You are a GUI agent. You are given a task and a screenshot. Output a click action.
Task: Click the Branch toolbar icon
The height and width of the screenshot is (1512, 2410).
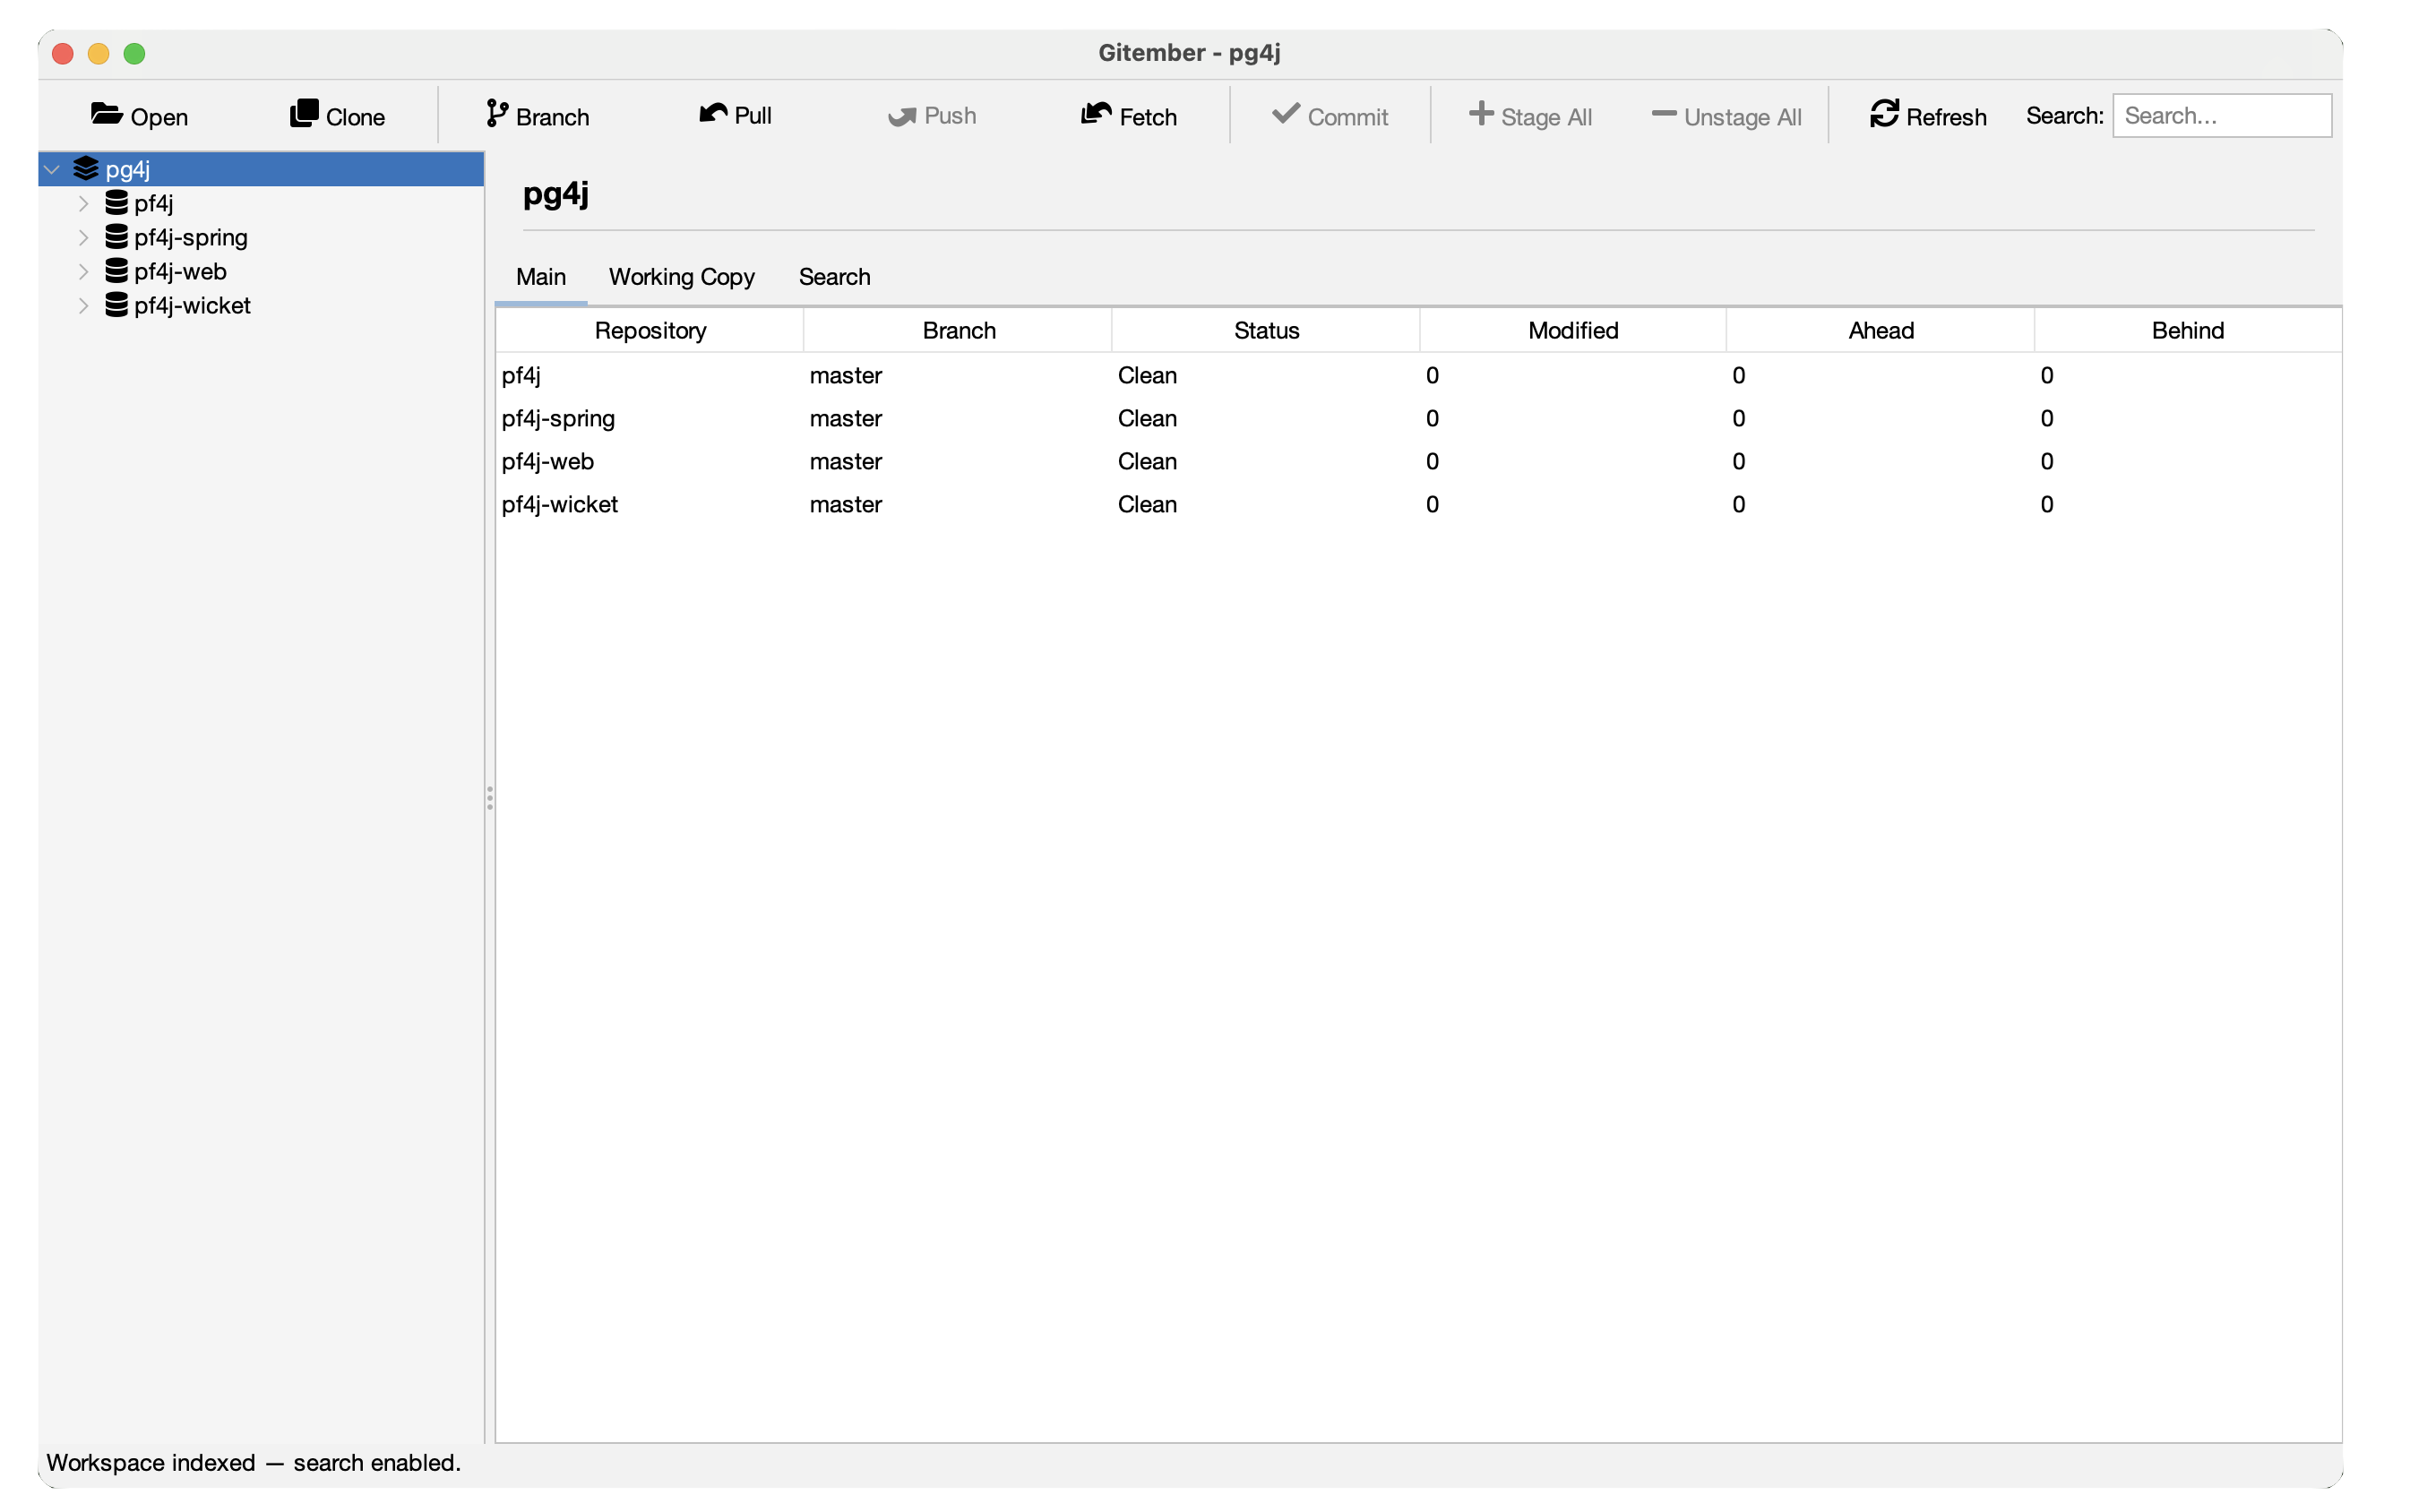pos(496,113)
